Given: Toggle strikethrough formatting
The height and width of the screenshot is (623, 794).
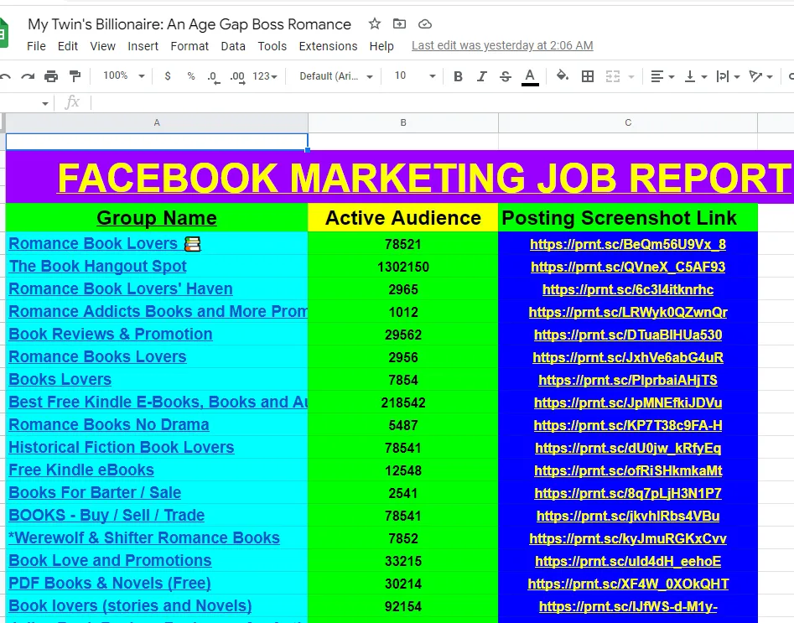Looking at the screenshot, I should click(x=505, y=76).
